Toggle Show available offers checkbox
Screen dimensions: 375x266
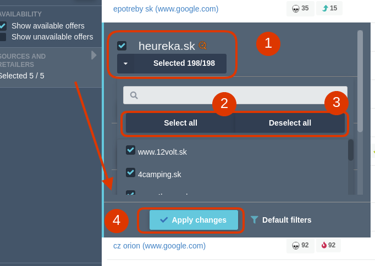click(3, 26)
